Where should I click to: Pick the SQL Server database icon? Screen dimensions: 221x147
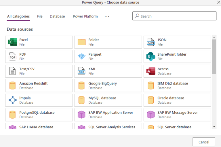click(x=151, y=127)
